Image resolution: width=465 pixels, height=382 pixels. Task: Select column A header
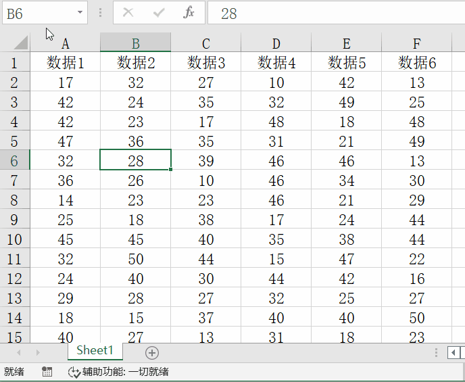(x=66, y=43)
